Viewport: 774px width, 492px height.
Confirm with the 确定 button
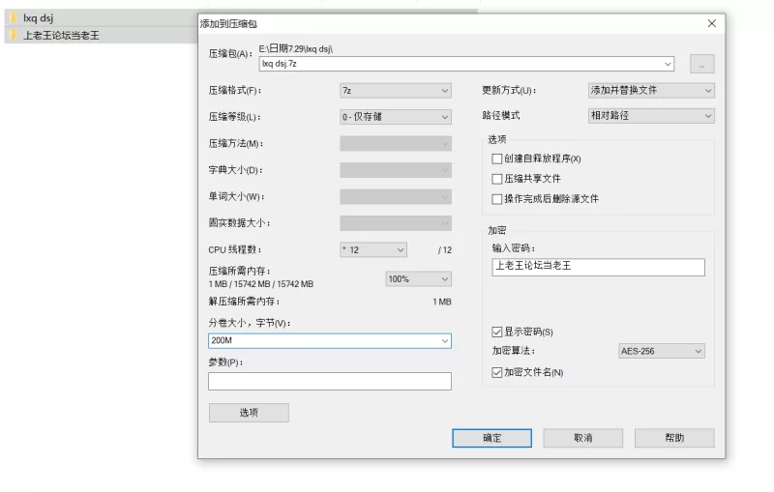click(x=491, y=438)
